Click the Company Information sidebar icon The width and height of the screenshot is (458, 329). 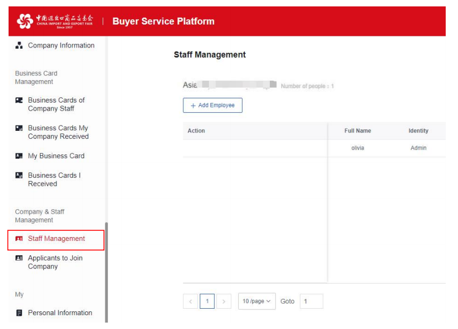point(19,46)
